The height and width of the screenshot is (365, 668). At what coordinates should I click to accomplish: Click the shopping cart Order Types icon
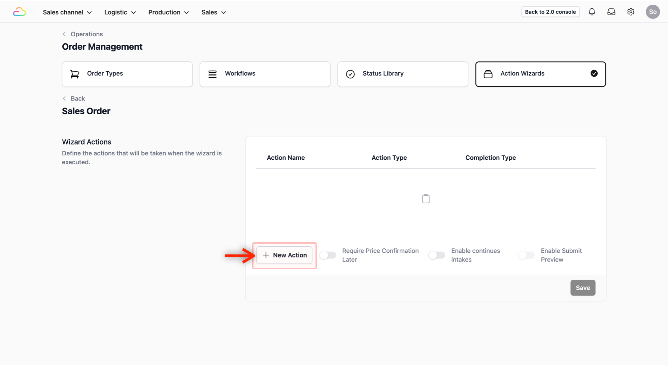point(75,74)
